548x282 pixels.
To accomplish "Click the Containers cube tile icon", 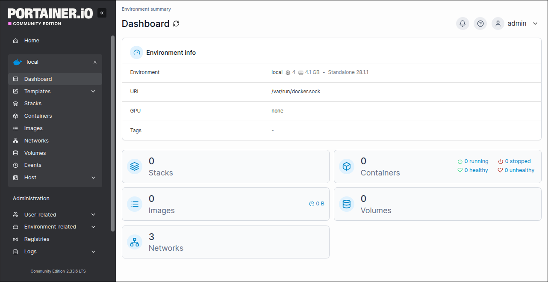I will coord(347,166).
